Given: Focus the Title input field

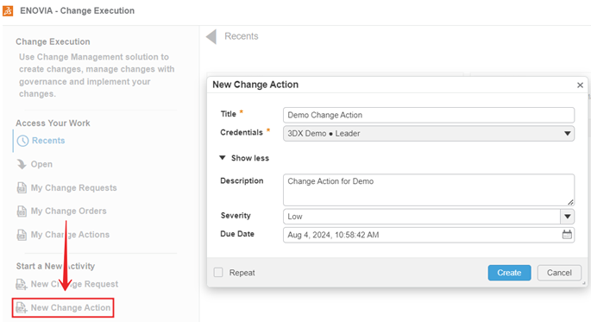Looking at the screenshot, I should click(x=429, y=115).
